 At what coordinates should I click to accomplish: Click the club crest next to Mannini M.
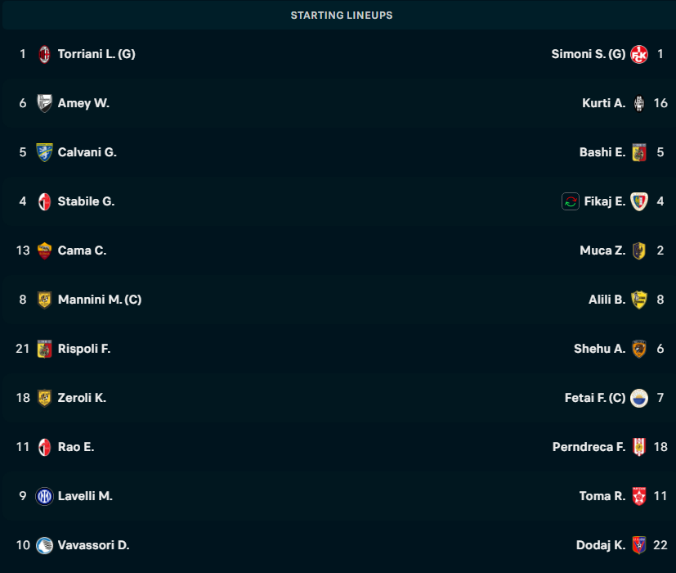coord(44,300)
